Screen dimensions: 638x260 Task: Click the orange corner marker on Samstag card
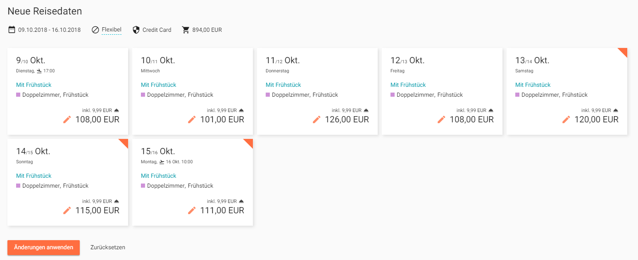(x=624, y=52)
